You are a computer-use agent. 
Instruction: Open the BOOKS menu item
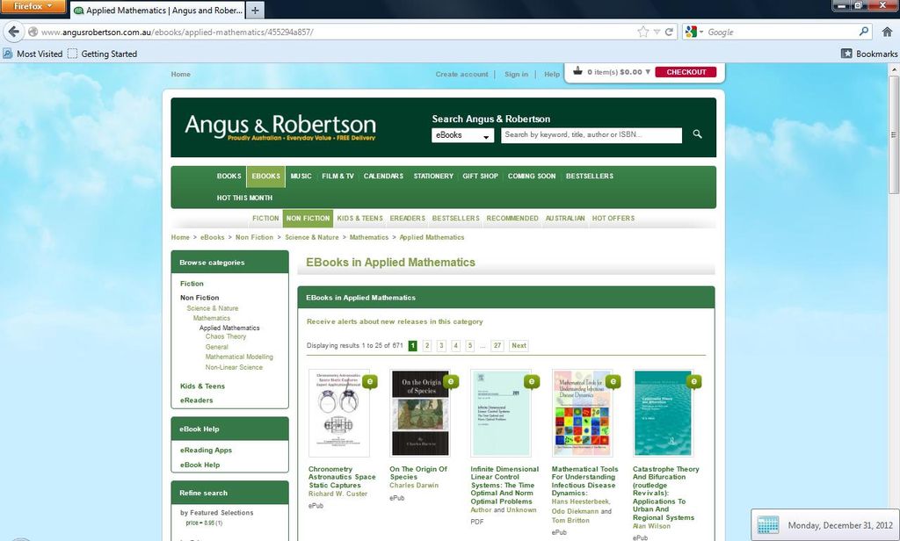229,177
